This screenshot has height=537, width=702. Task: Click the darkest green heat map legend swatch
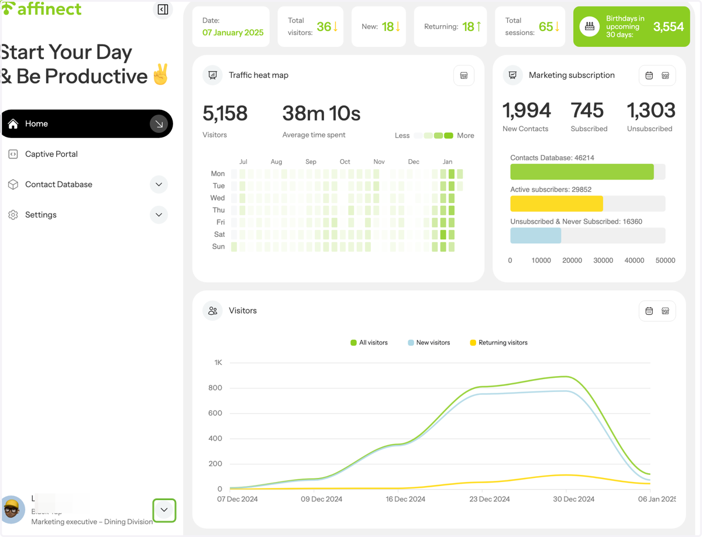pos(449,136)
